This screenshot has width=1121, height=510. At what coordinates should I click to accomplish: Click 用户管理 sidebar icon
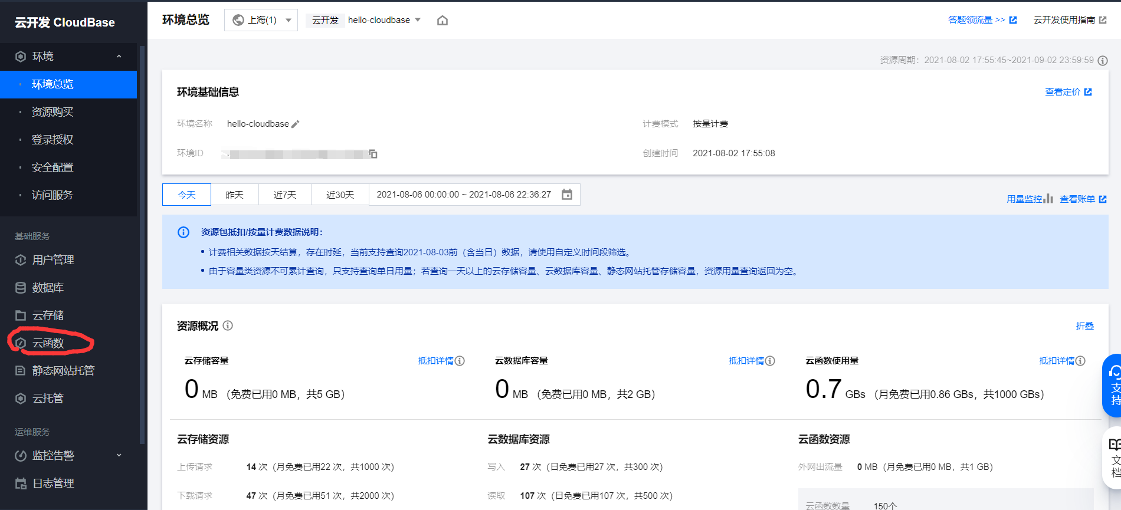point(21,260)
